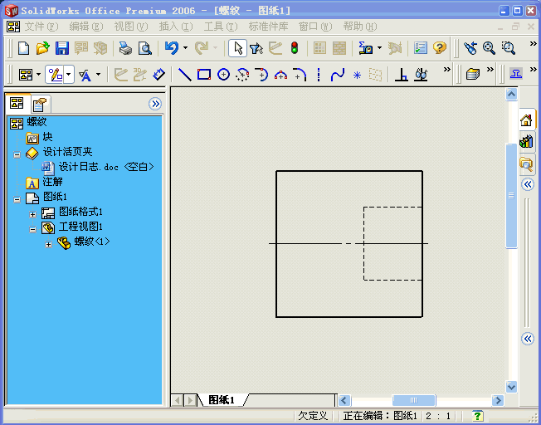The image size is (541, 425).
Task: Click the Add Relation perpendicular icon
Action: pos(402,74)
